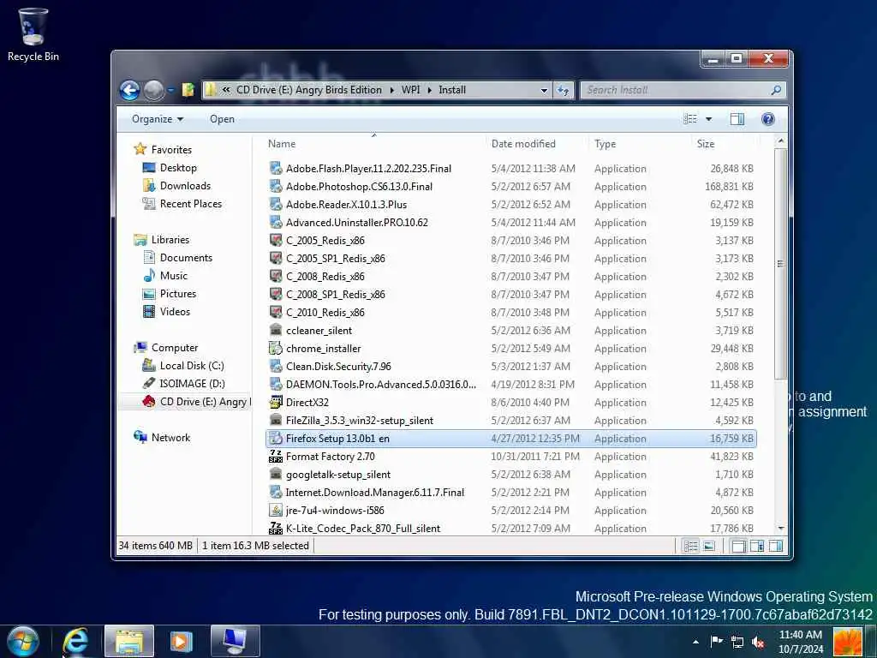Click the search magnifier icon
This screenshot has width=877, height=658.
pos(776,90)
